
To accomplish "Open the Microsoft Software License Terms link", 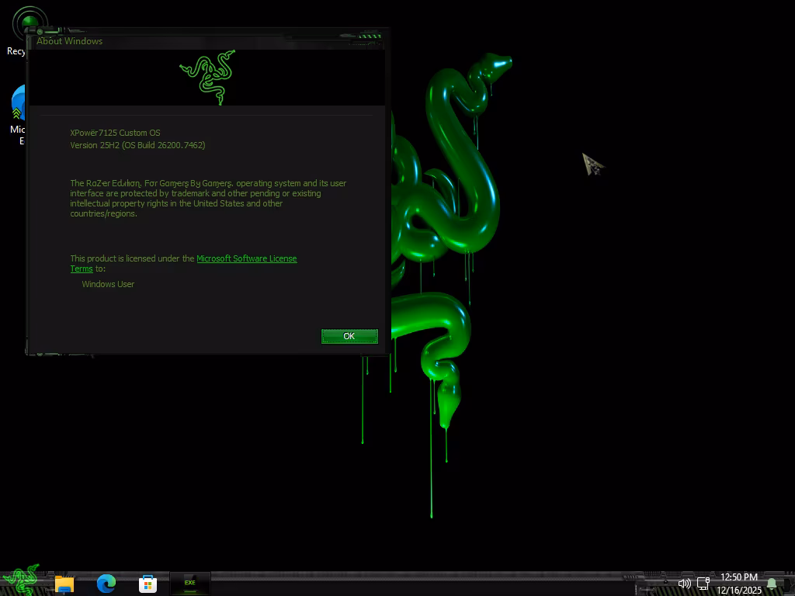I will pos(245,258).
